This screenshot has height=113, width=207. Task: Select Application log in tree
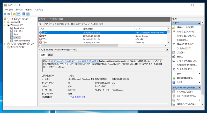(x=19, y=28)
